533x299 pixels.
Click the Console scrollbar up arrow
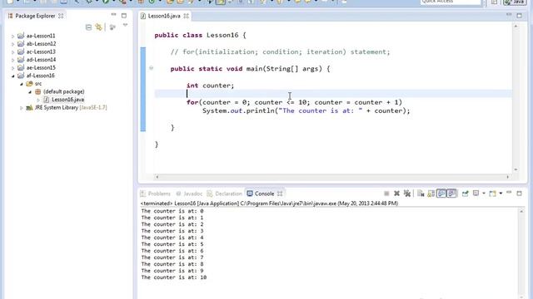(x=521, y=211)
